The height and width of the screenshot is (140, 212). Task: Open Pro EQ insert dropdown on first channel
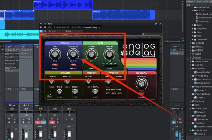17,71
